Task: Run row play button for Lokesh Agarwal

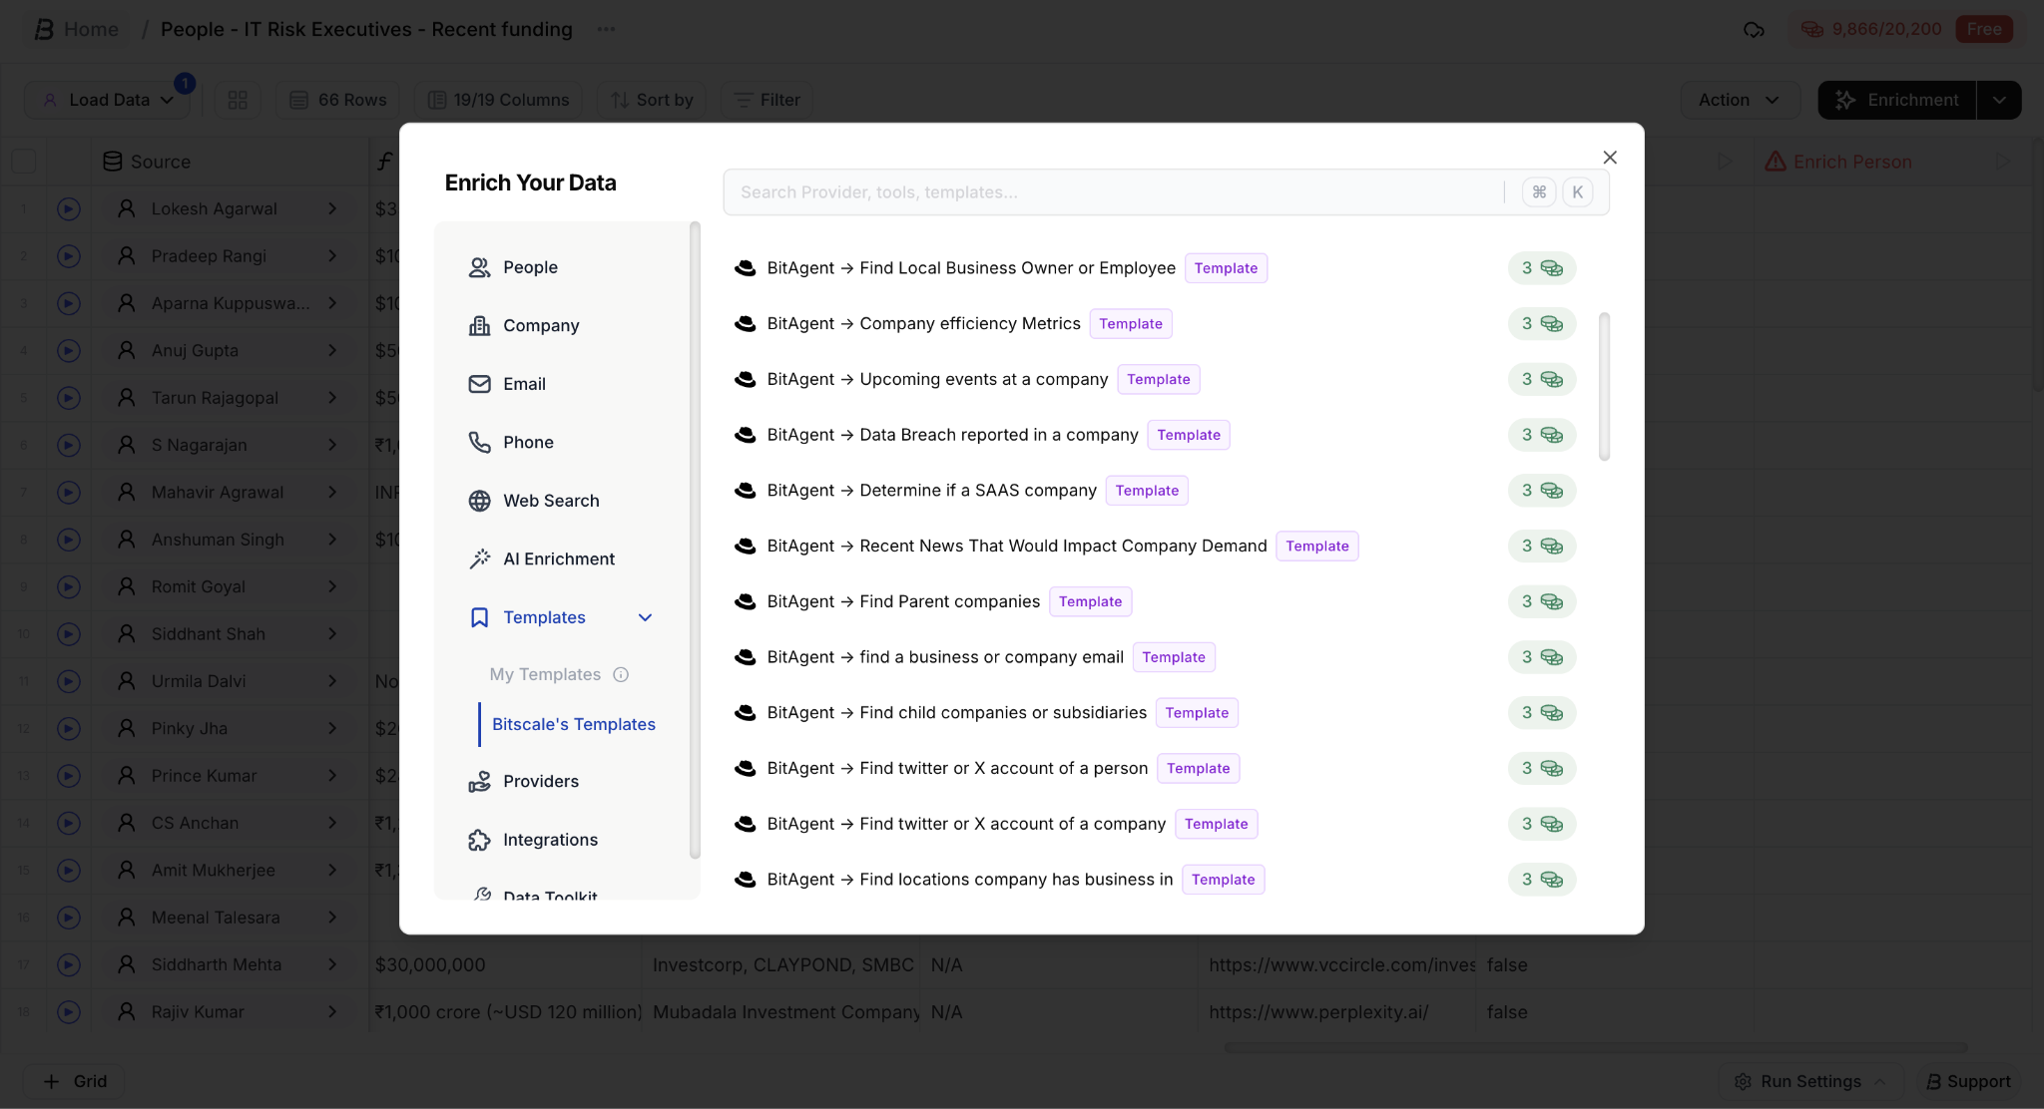Action: click(68, 208)
